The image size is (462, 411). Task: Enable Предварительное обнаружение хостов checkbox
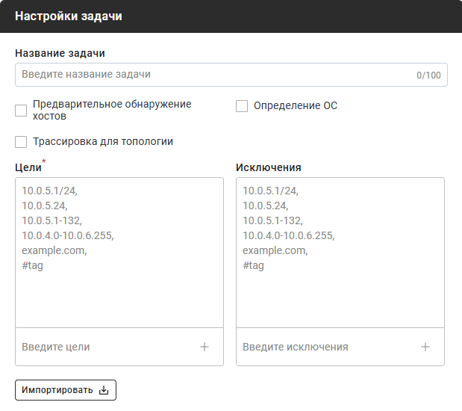[21, 111]
